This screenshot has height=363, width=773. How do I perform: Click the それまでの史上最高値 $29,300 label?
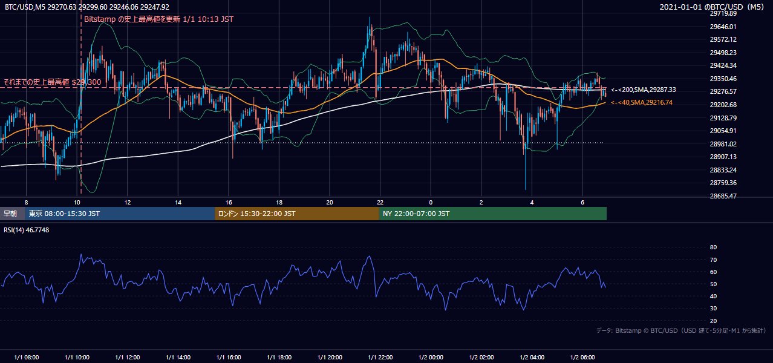click(52, 82)
